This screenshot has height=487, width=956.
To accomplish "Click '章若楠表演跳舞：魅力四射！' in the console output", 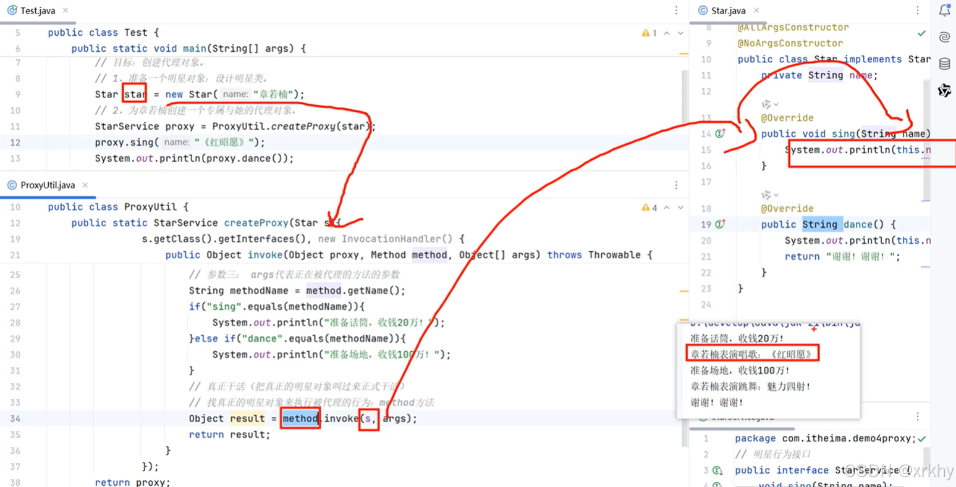I will tap(750, 386).
